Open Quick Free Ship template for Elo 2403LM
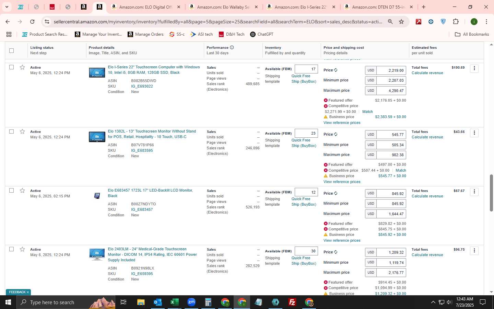The image size is (494, 309). tap(304, 261)
